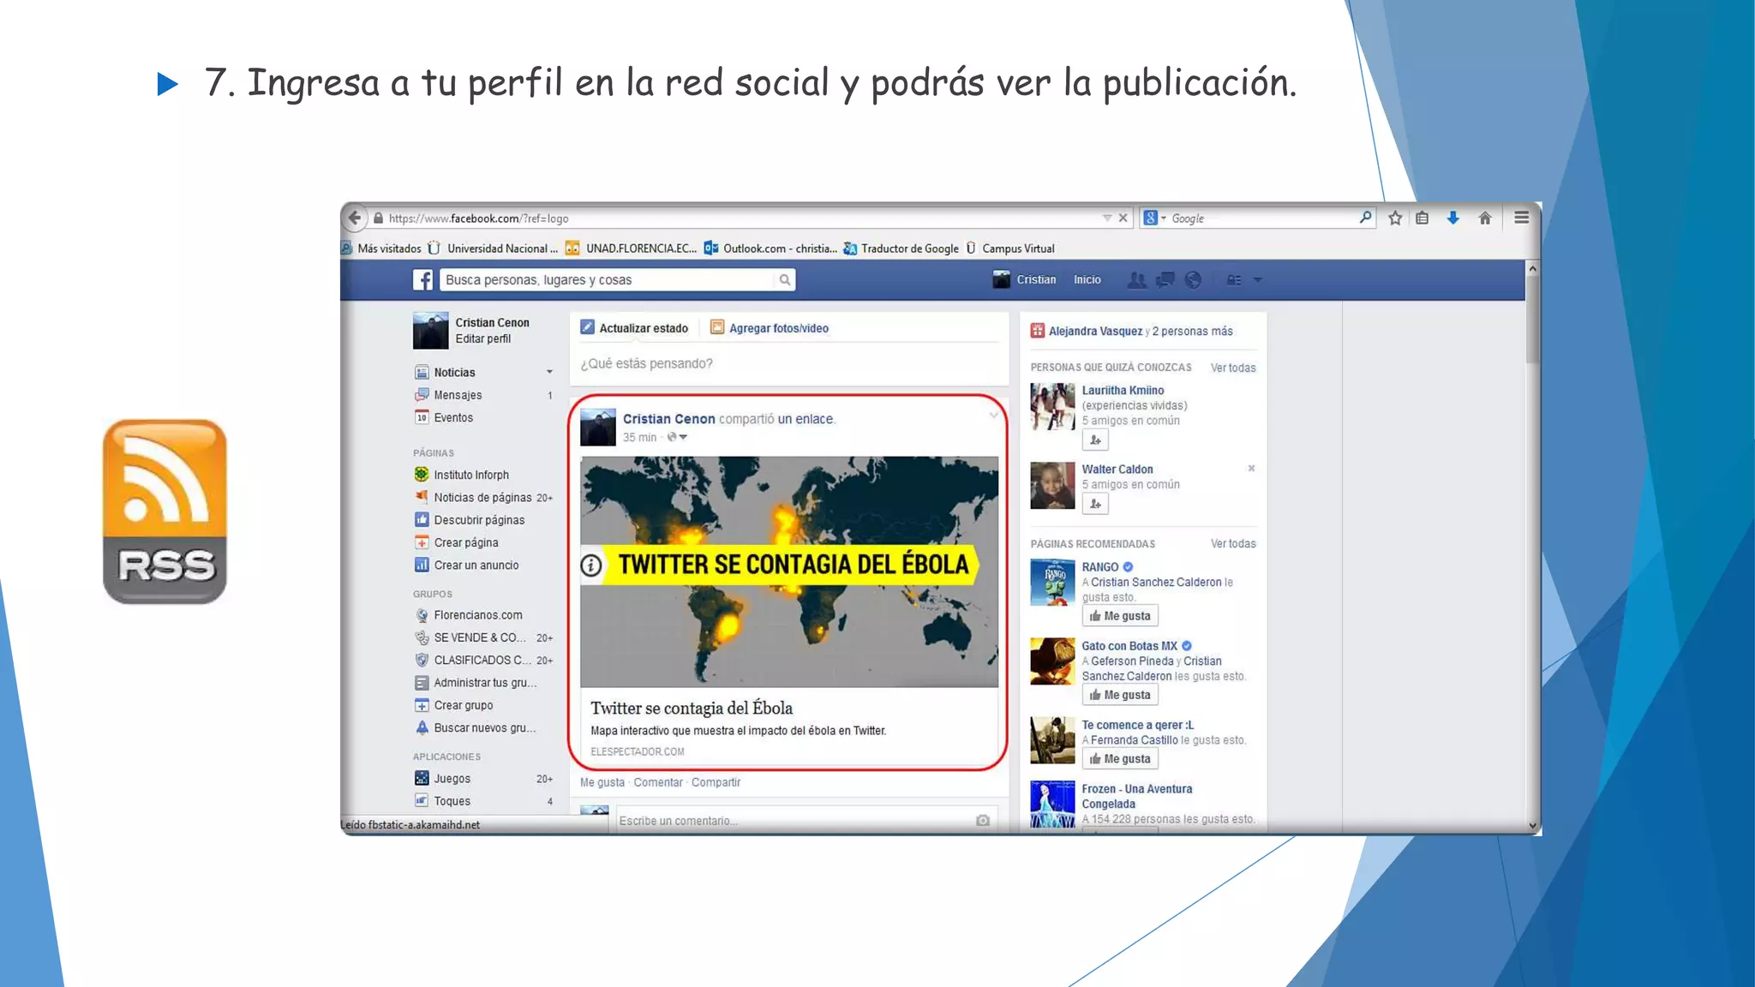Open the Firefox hamburger menu
Screen dimensions: 1755x987
tap(1521, 218)
